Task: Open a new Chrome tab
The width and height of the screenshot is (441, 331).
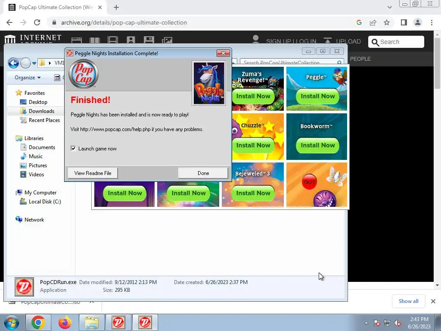Action: [x=116, y=7]
